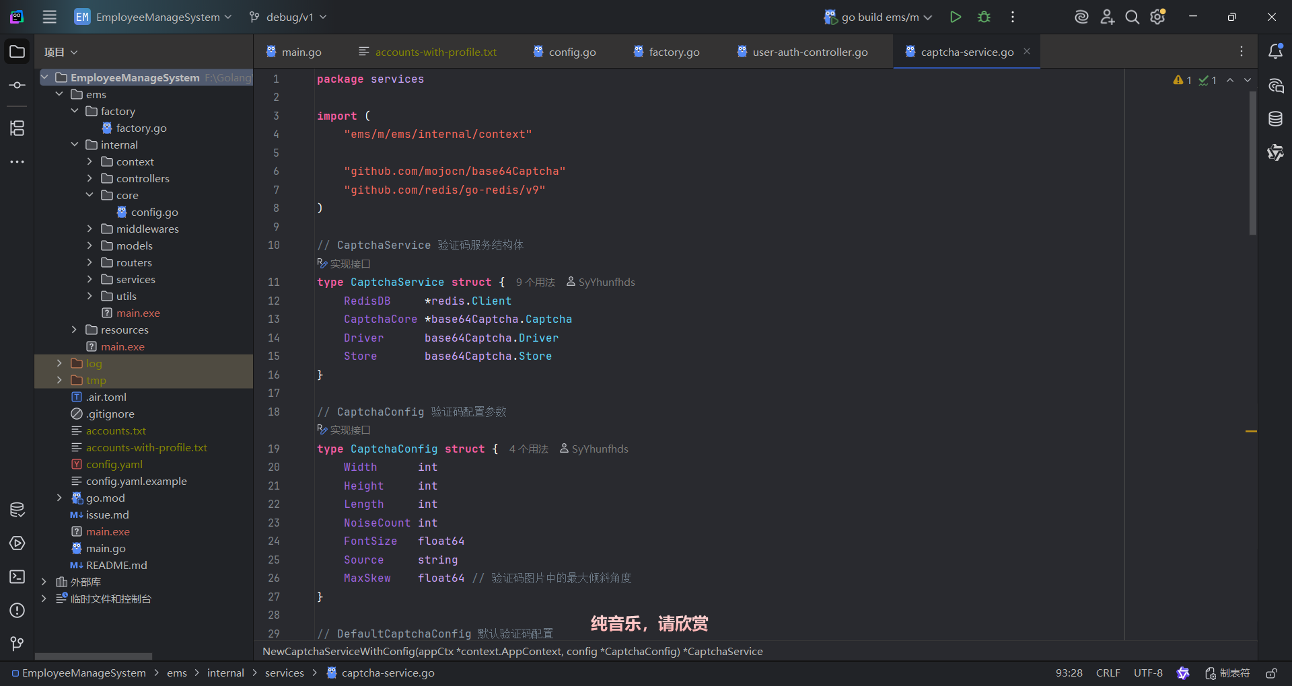This screenshot has width=1292, height=686.
Task: Open the Notifications panel
Action: pyautogui.click(x=1275, y=52)
